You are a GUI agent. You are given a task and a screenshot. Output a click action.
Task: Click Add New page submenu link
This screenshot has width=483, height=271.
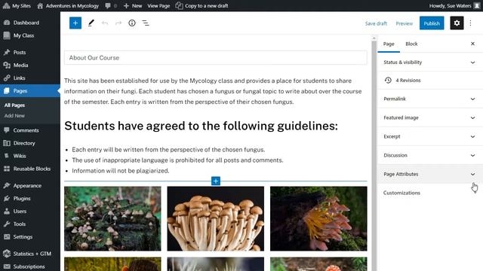coord(14,116)
